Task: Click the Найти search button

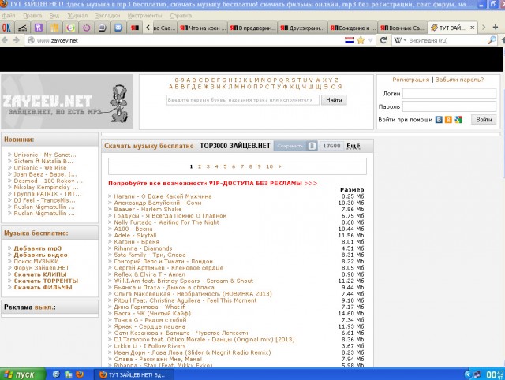Action: click(334, 100)
